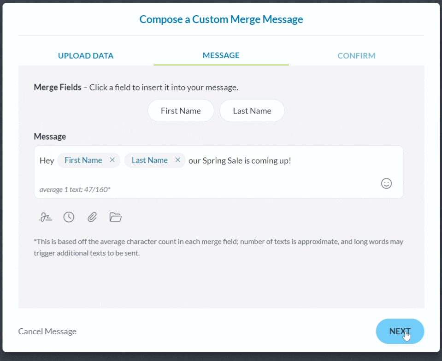Select the First Name chip inside the message
The width and height of the screenshot is (442, 361).
pos(83,160)
